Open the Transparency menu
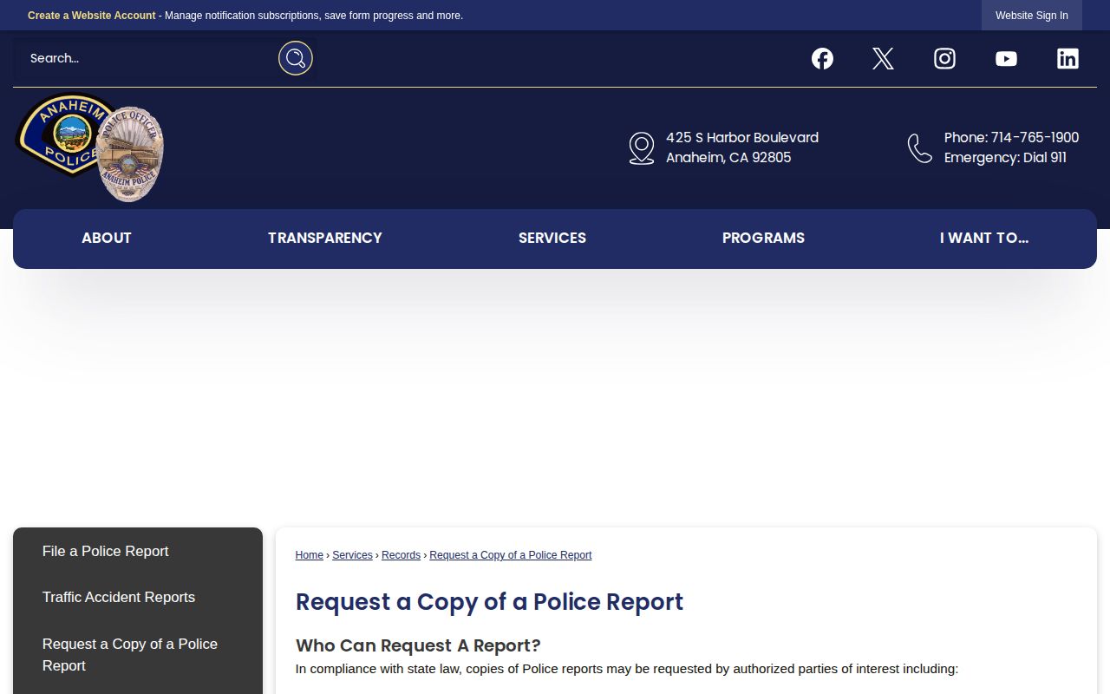This screenshot has height=694, width=1110. (x=325, y=239)
